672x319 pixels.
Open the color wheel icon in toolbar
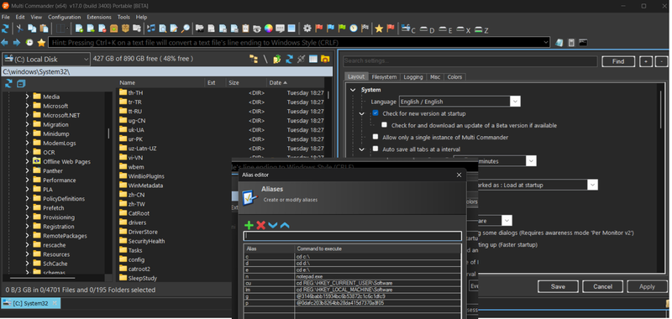pos(268,29)
